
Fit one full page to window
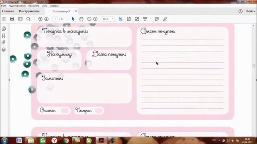click(x=128, y=19)
